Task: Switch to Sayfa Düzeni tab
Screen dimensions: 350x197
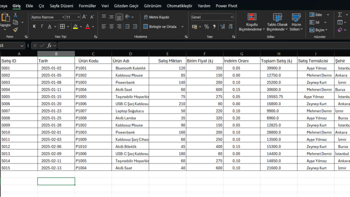Action: (61, 6)
